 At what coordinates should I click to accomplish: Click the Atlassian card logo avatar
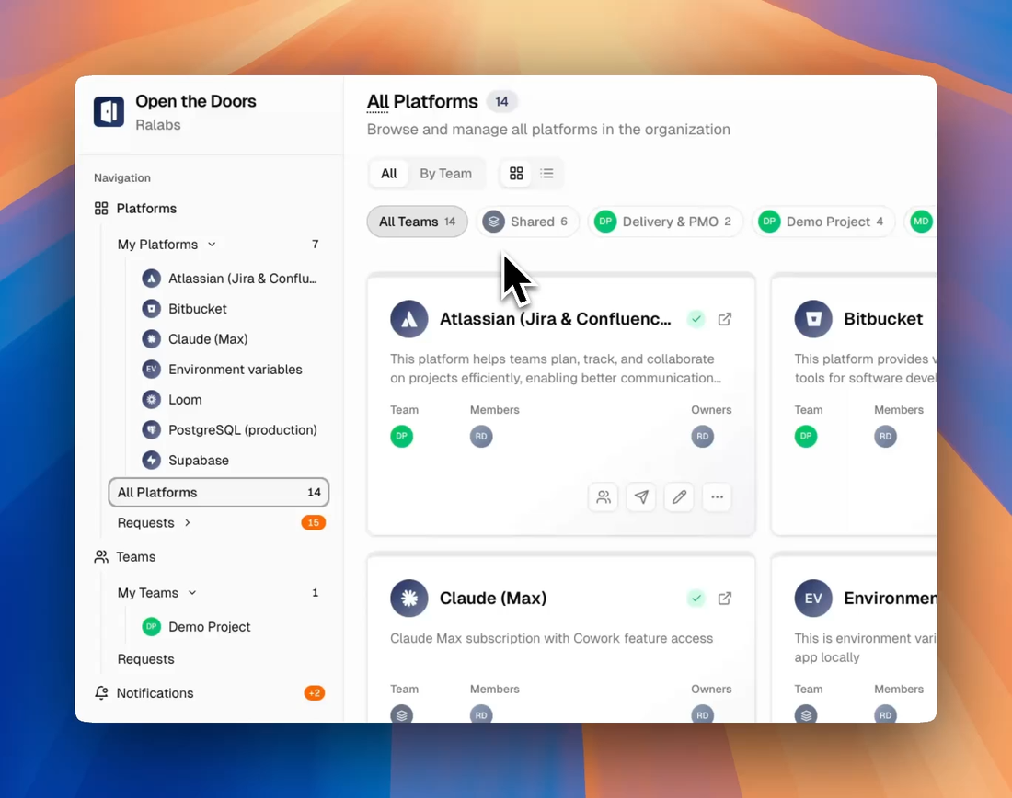point(409,319)
